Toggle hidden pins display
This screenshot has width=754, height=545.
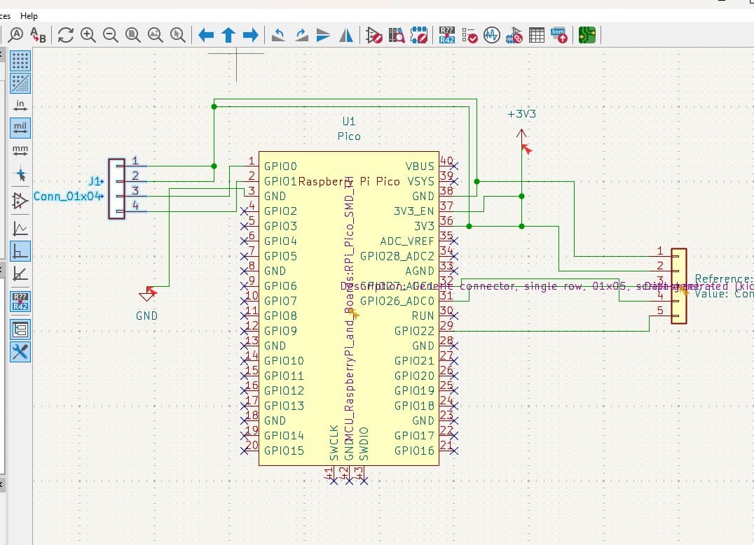click(x=20, y=201)
